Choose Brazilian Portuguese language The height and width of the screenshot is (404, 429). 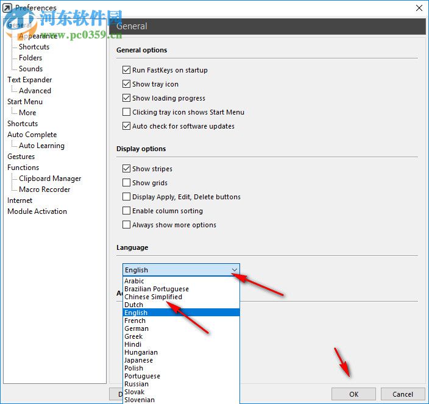point(181,289)
